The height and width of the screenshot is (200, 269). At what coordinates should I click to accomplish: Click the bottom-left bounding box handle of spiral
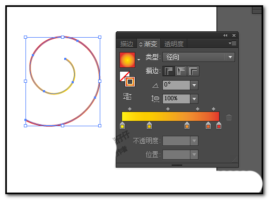click(x=25, y=126)
